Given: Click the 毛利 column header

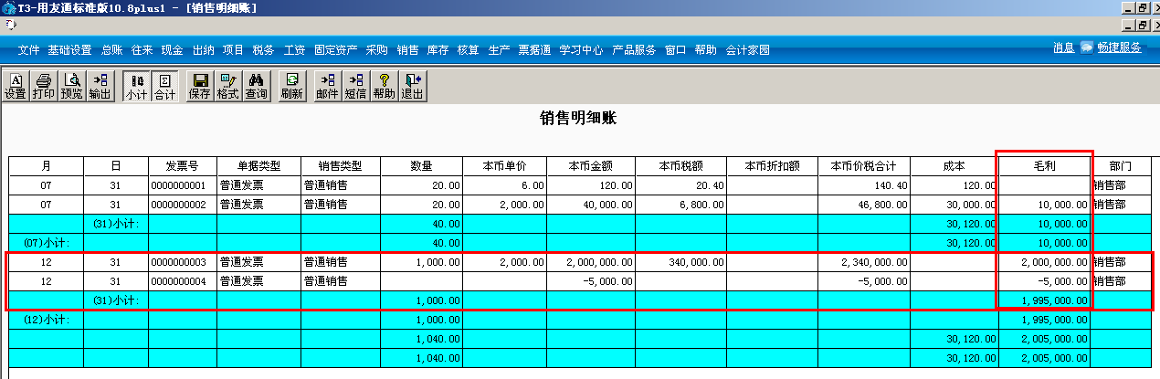Looking at the screenshot, I should (1045, 166).
